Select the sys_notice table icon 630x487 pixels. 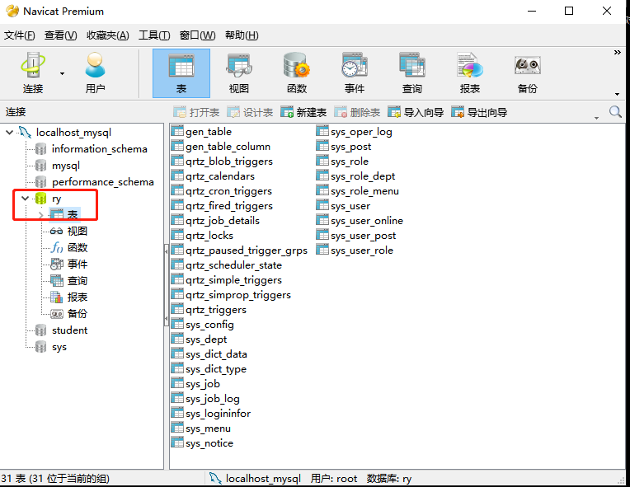[177, 443]
